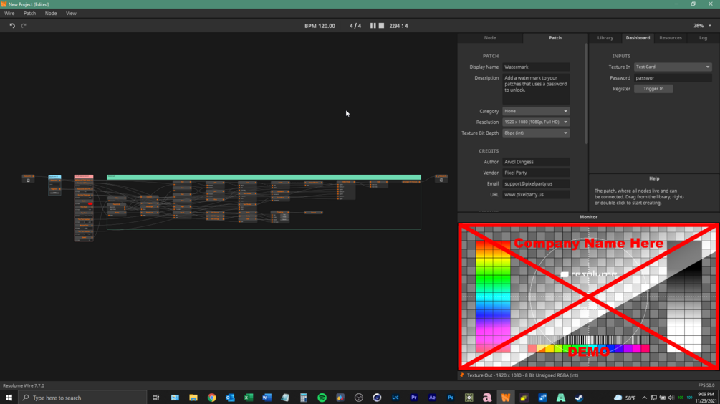Viewport: 720px width, 404px height.
Task: Open the Node menu
Action: click(51, 14)
